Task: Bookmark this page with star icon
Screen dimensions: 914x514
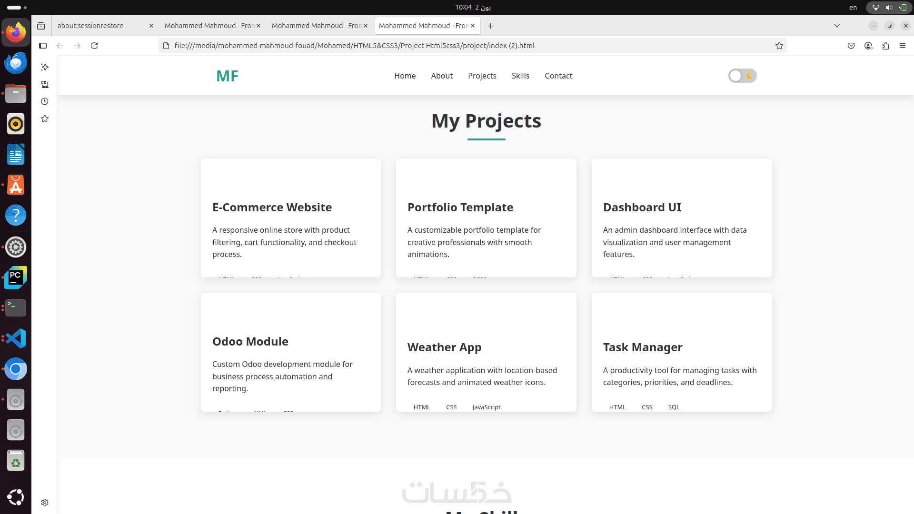Action: click(779, 46)
